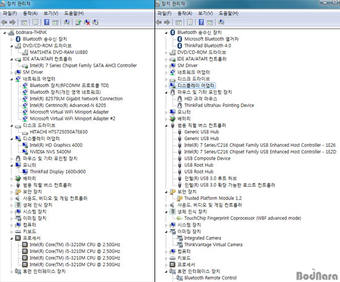
Task: Collapse the 범용 직렬 버스 컨트롤러 node in the right tree
Action: pos(166,125)
